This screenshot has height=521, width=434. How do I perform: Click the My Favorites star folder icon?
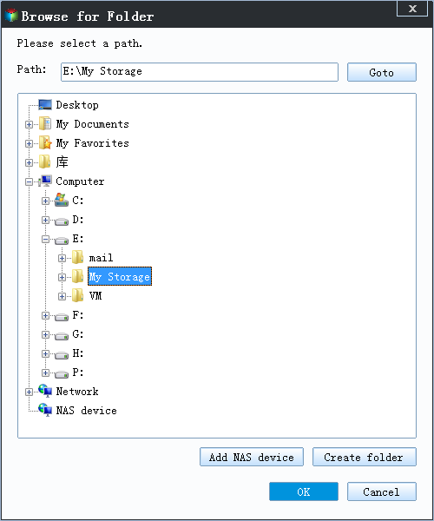pyautogui.click(x=45, y=143)
